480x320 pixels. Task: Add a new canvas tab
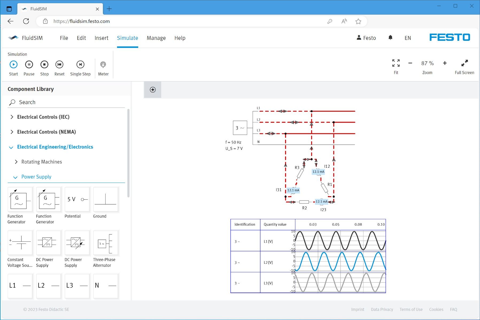click(x=153, y=90)
